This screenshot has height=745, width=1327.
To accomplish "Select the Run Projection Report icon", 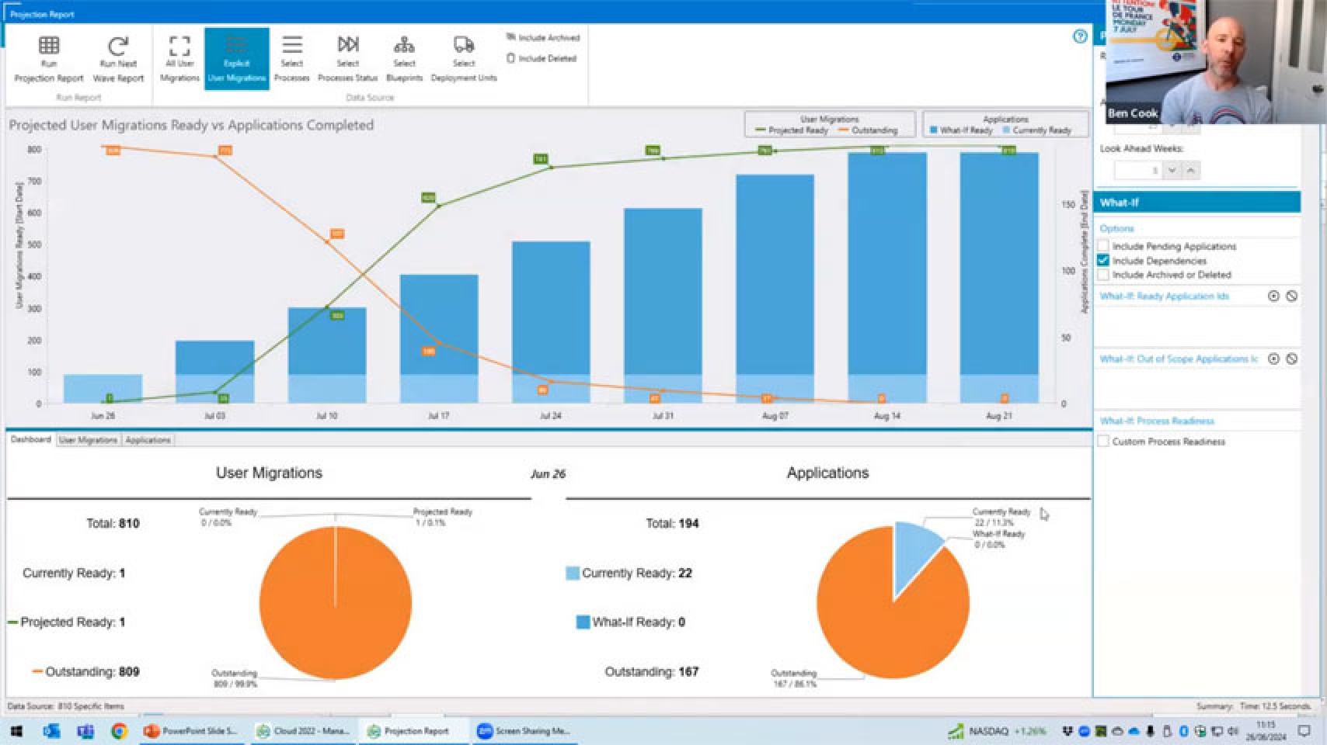I will pyautogui.click(x=47, y=54).
